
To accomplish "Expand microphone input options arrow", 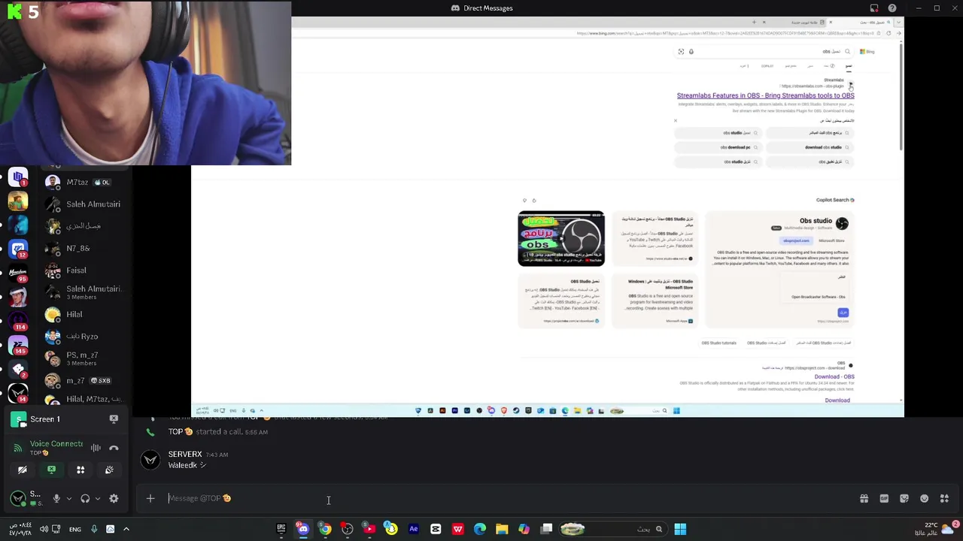I will [68, 498].
